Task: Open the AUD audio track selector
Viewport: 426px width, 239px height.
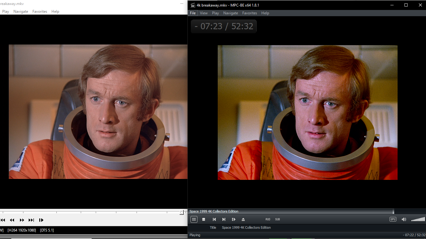Action: tap(268, 219)
